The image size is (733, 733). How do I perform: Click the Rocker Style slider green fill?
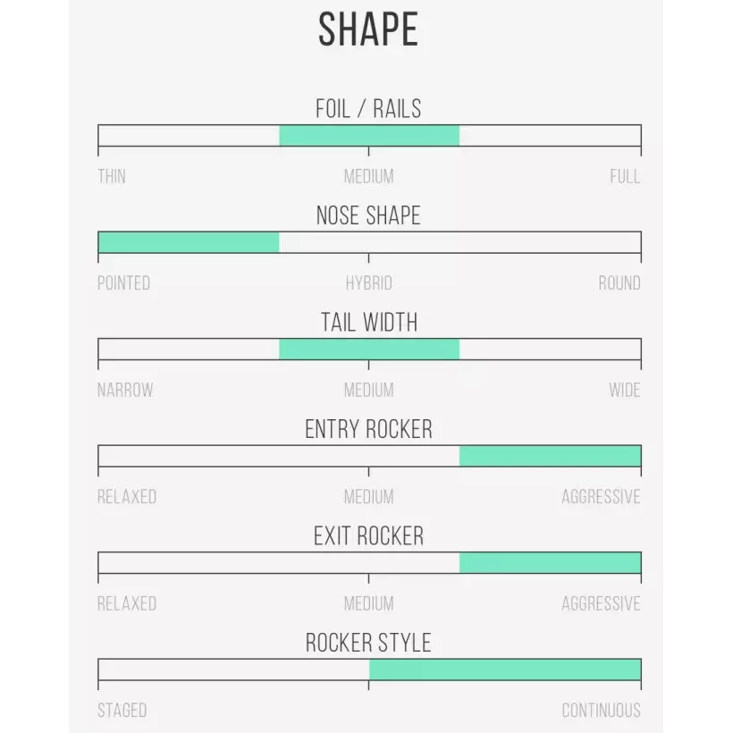pyautogui.click(x=505, y=670)
